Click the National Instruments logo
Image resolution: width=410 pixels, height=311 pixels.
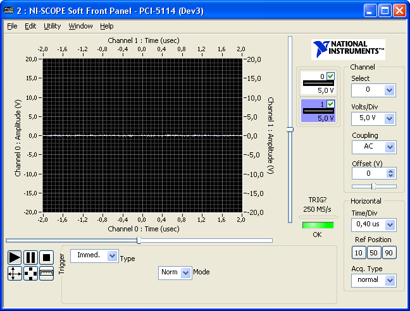coord(348,49)
